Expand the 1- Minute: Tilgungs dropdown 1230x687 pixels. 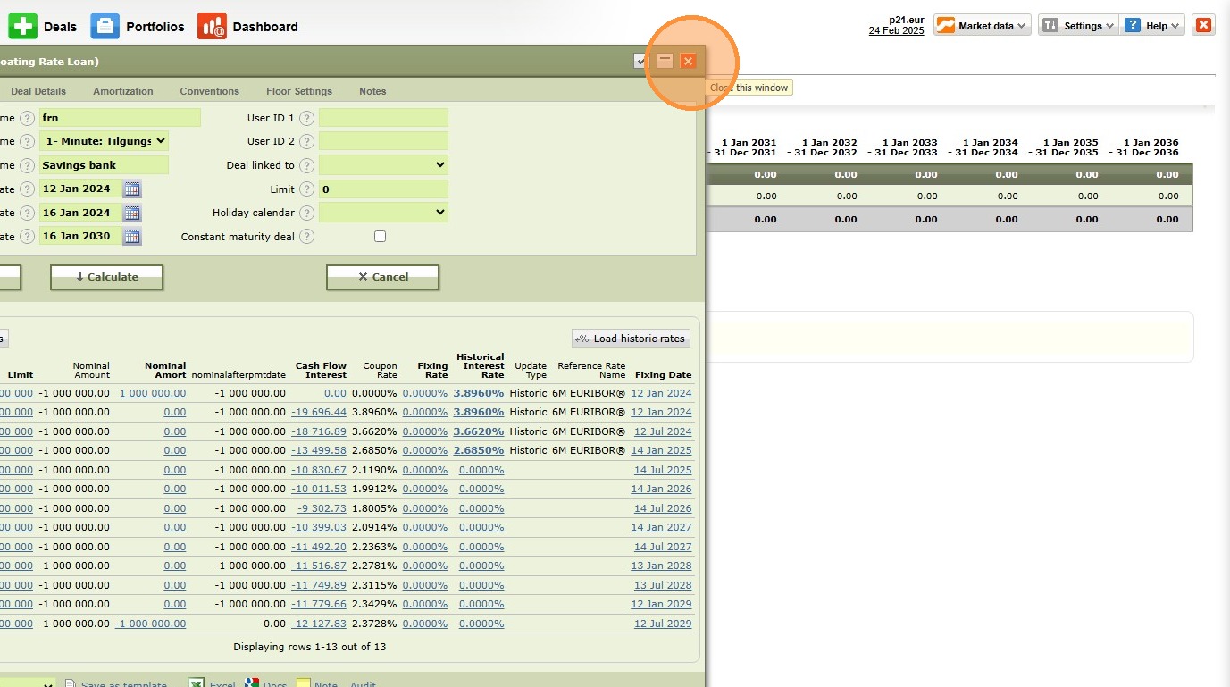coord(104,141)
